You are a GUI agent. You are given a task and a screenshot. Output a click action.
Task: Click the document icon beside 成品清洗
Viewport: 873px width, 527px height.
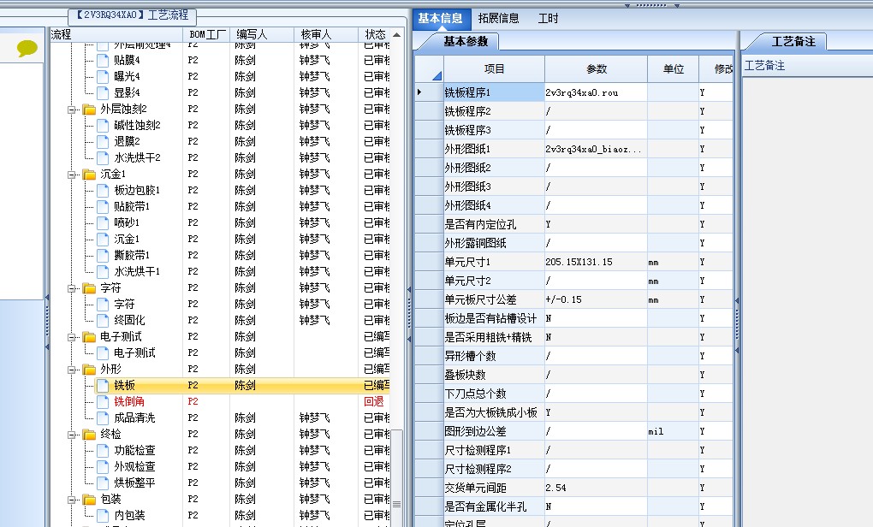click(103, 417)
